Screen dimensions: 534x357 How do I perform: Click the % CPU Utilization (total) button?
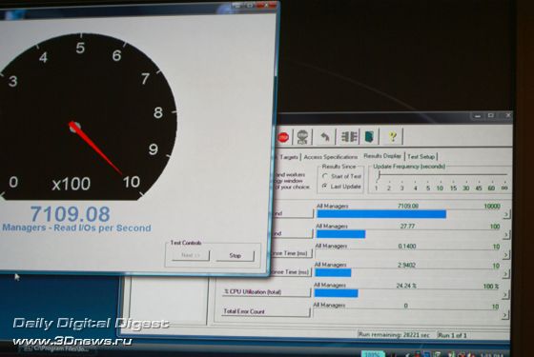click(266, 292)
